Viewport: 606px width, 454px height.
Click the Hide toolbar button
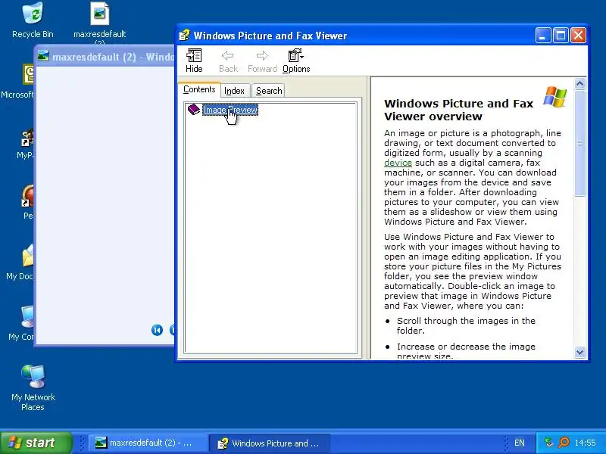click(x=194, y=61)
